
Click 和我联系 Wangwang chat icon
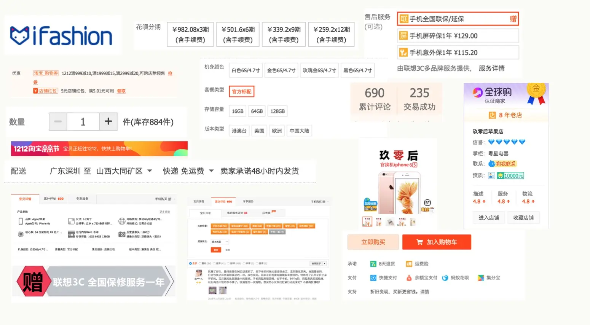(502, 164)
